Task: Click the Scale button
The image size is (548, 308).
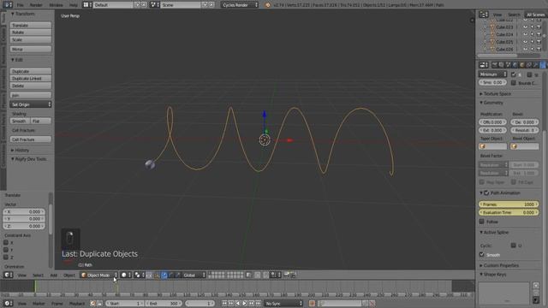Action: coord(31,39)
